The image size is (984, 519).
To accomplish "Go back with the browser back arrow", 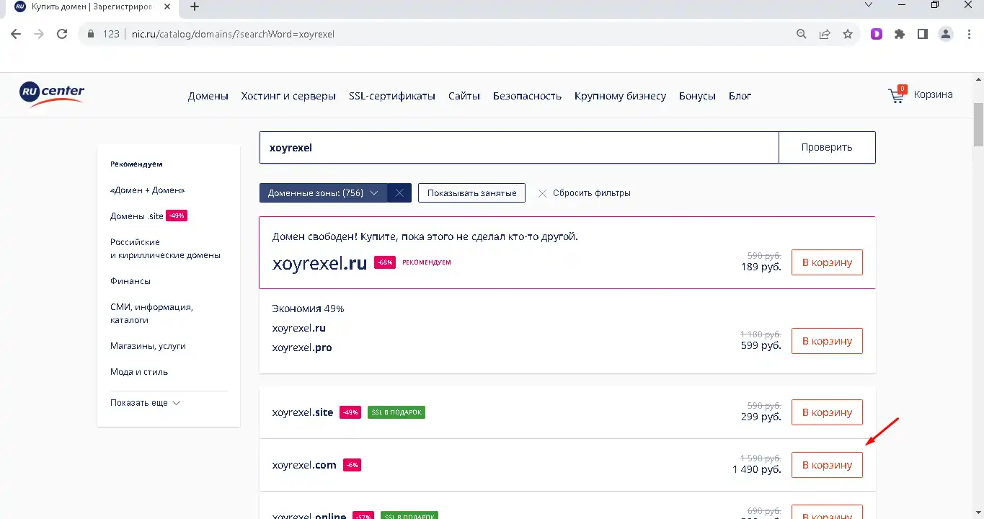I will (16, 34).
